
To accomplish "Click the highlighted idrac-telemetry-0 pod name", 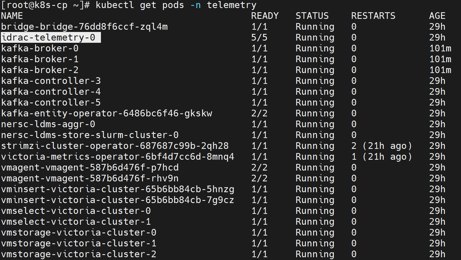I will tap(48, 37).
